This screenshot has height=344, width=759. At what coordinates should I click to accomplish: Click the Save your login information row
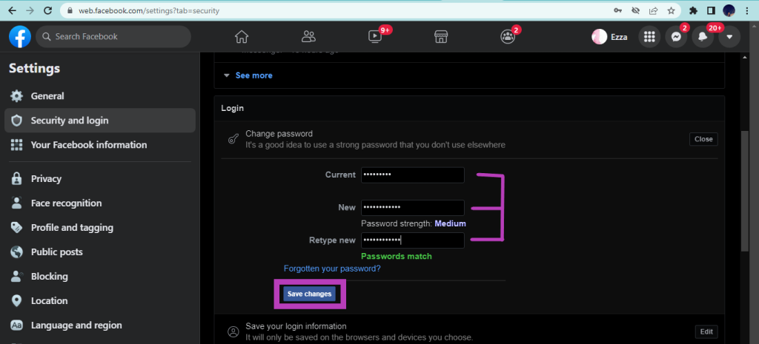point(469,331)
